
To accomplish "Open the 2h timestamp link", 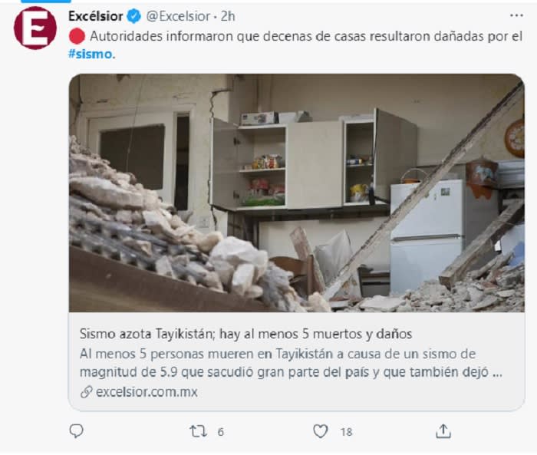I will tap(228, 16).
